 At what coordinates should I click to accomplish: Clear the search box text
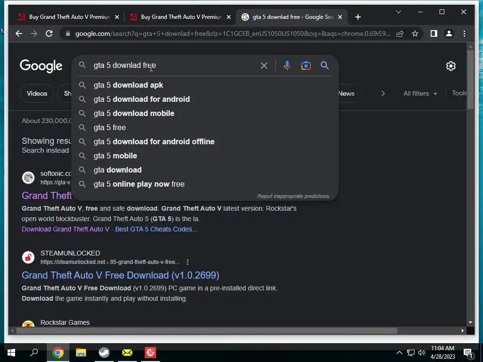tap(264, 66)
